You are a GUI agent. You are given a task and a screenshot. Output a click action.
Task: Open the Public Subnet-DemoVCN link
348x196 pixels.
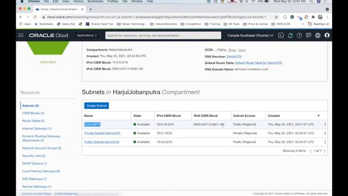102,142
